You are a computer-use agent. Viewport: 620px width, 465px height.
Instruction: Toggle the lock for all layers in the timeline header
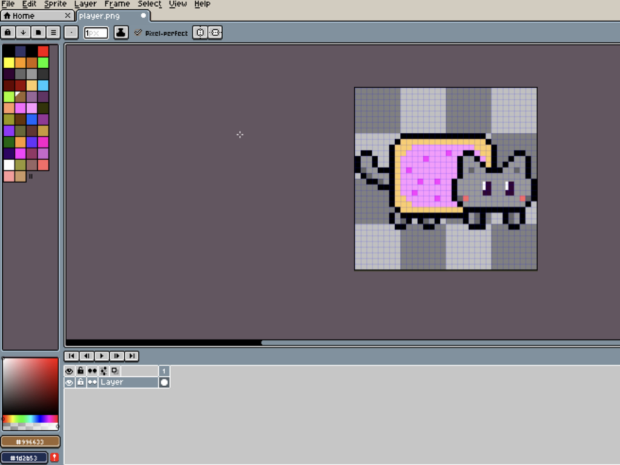coord(81,371)
